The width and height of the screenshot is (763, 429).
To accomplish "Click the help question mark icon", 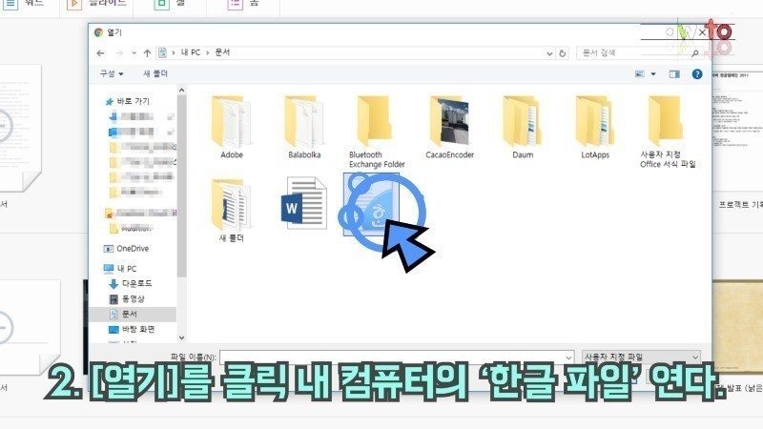I will 697,74.
